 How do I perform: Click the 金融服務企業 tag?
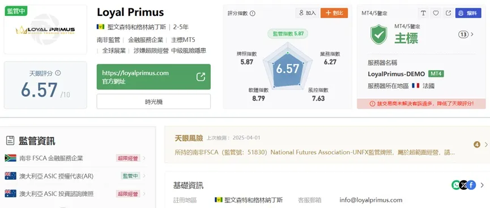(x=146, y=40)
